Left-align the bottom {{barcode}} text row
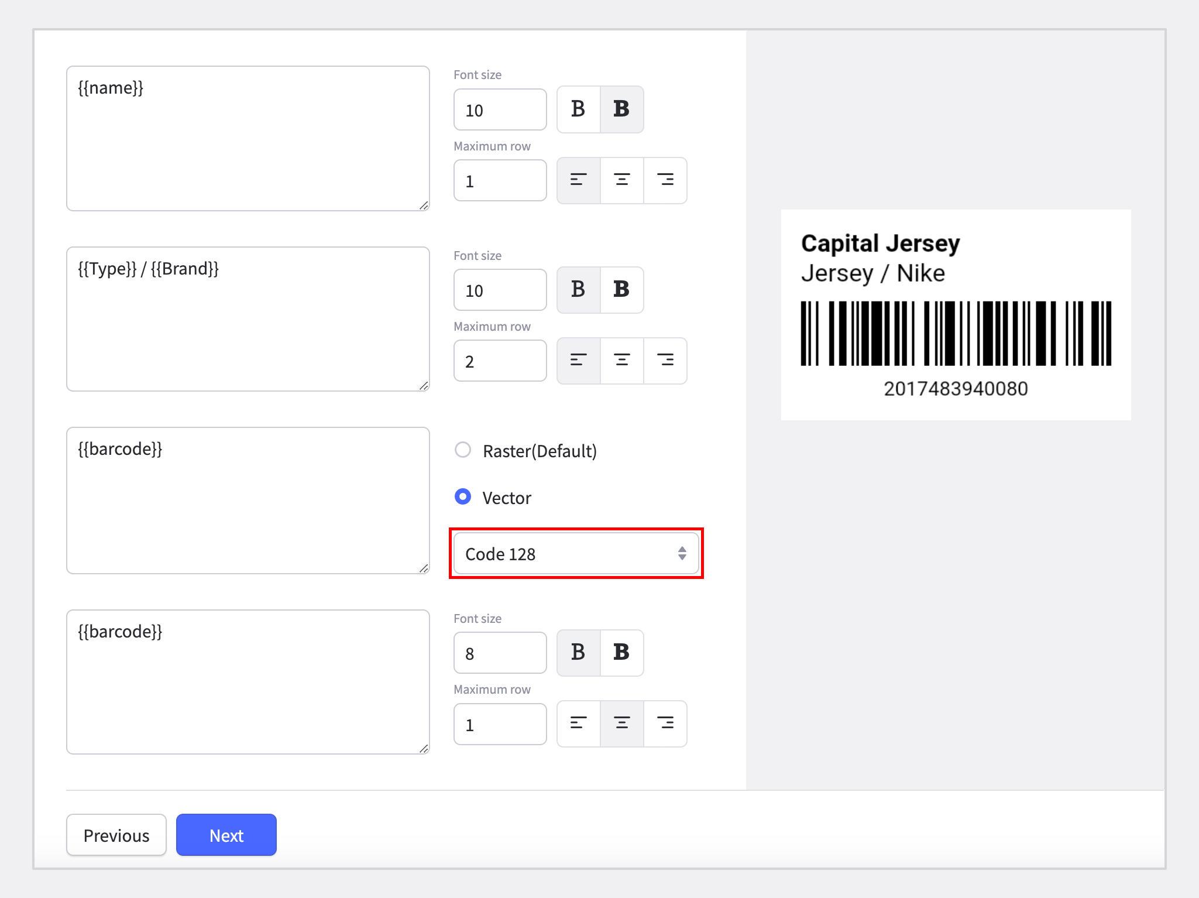This screenshot has height=898, width=1199. coord(578,724)
